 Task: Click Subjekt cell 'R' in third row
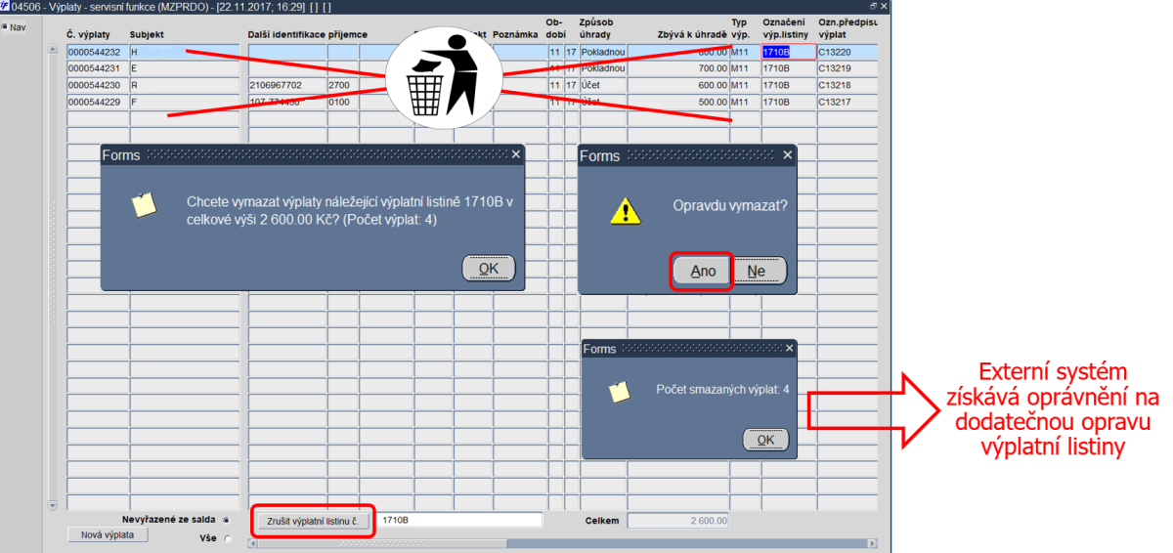(x=185, y=85)
